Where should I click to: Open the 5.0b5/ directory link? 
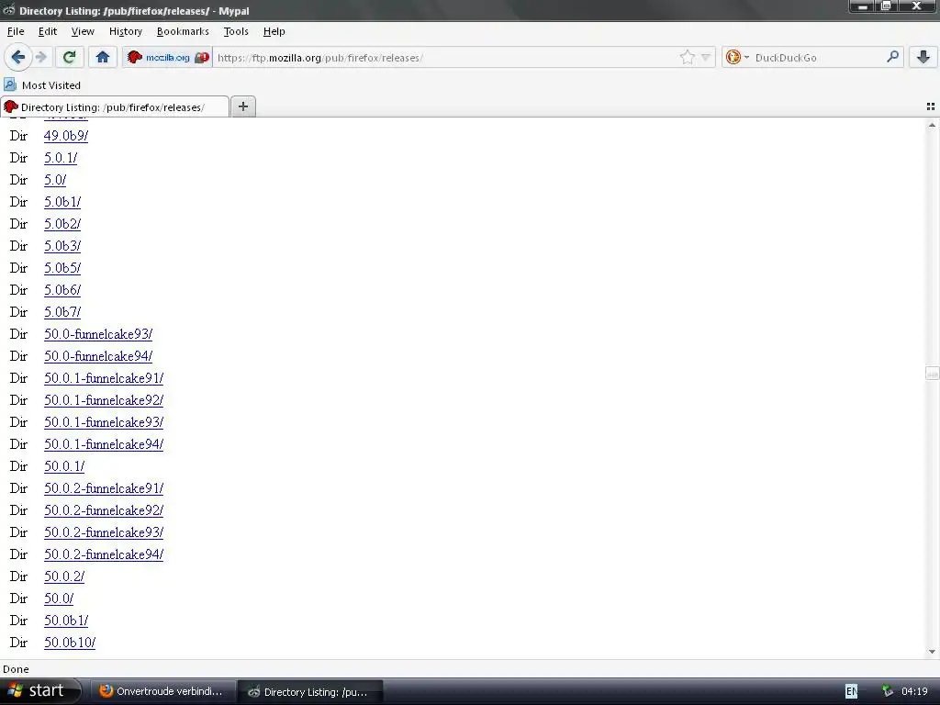(62, 268)
